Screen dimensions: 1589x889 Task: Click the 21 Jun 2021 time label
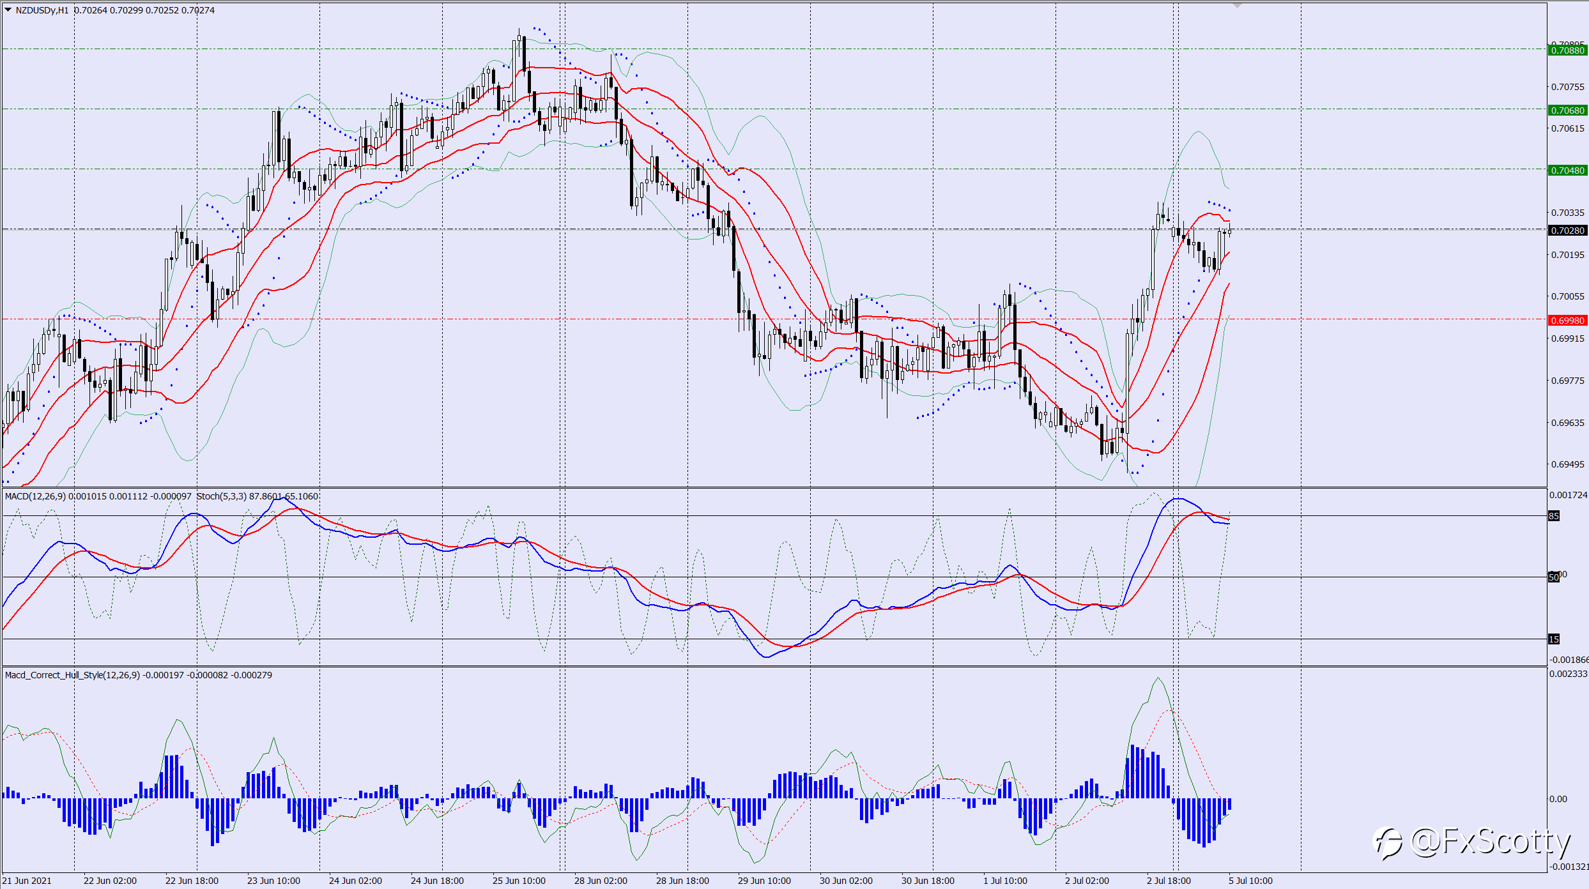coord(27,881)
